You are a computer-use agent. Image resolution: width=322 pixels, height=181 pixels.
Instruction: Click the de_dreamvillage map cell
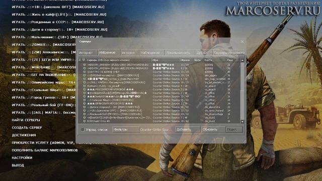click(x=214, y=114)
